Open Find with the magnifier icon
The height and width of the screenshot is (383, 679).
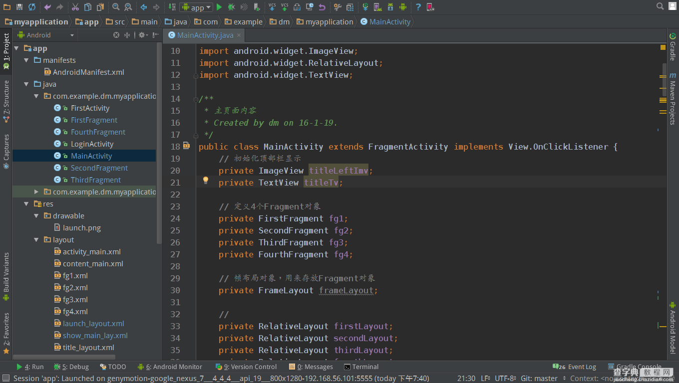point(116,7)
